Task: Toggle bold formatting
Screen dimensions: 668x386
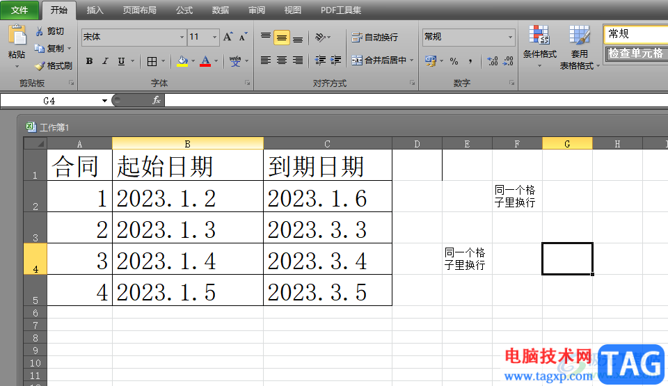Action: pyautogui.click(x=90, y=61)
